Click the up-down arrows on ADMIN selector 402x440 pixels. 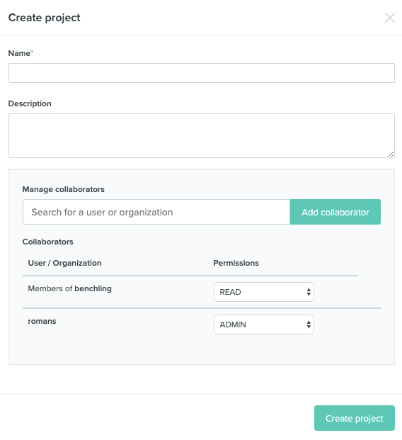click(x=309, y=325)
